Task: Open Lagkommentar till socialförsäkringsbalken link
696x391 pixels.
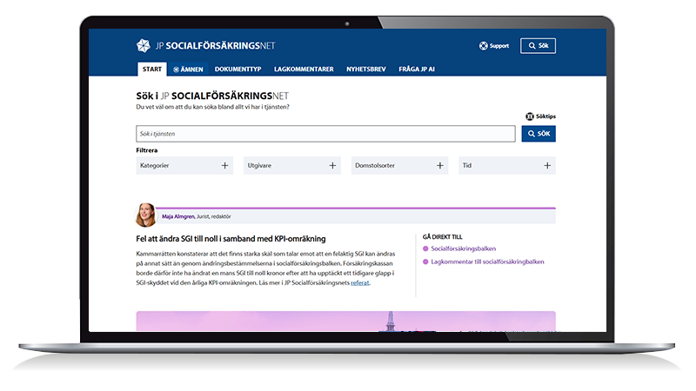Action: click(x=487, y=261)
